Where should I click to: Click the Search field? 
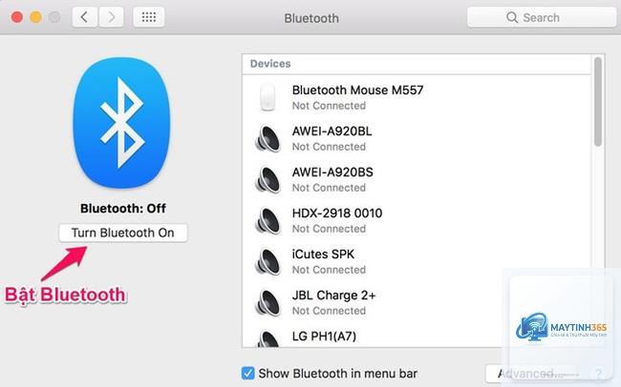coord(542,17)
